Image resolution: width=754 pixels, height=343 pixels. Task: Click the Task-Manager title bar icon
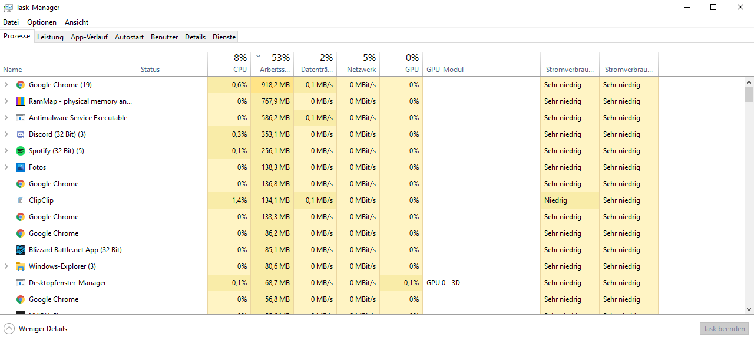[x=8, y=8]
